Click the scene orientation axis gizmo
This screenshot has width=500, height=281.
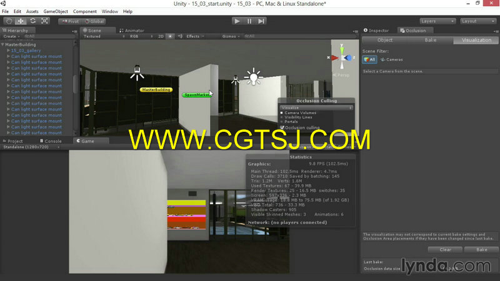tap(342, 57)
